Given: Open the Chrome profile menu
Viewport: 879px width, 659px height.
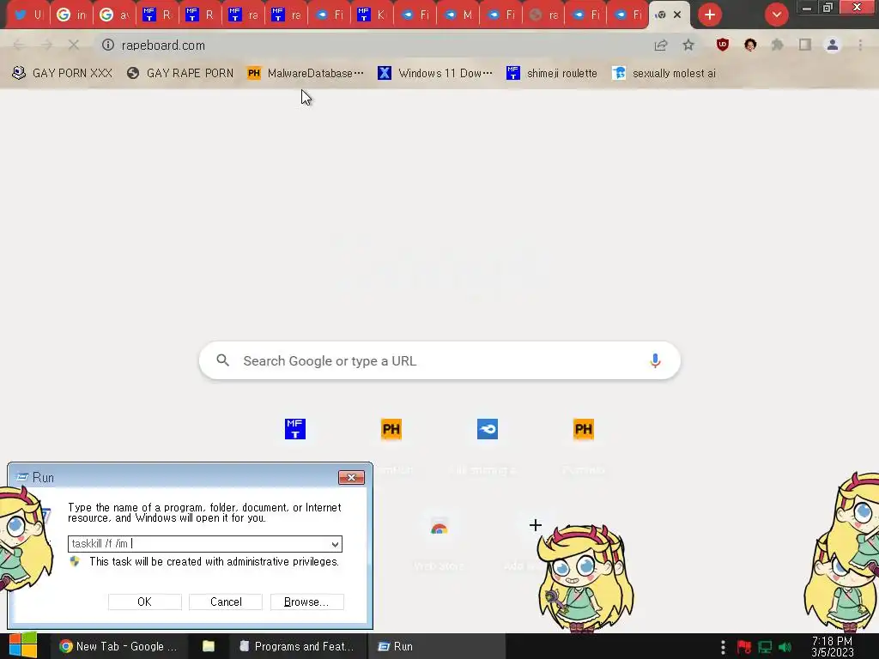Looking at the screenshot, I should [x=833, y=45].
